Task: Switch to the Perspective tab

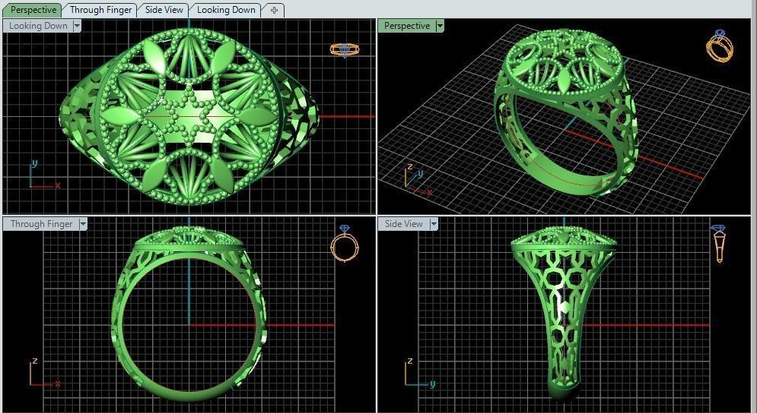Action: pos(33,10)
